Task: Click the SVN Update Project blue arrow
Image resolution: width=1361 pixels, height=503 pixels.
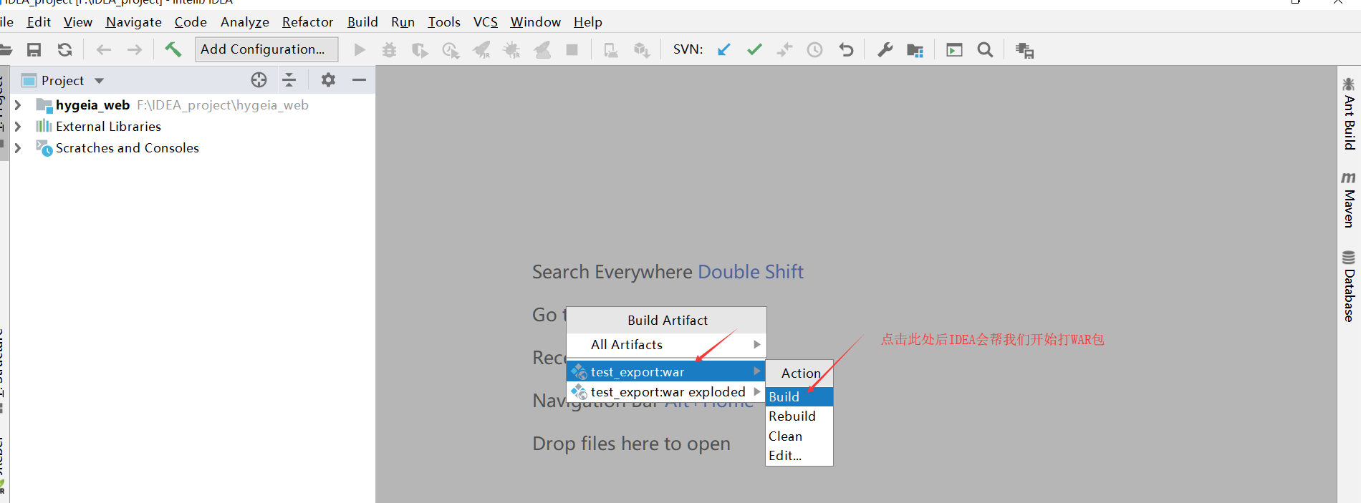Action: point(724,49)
